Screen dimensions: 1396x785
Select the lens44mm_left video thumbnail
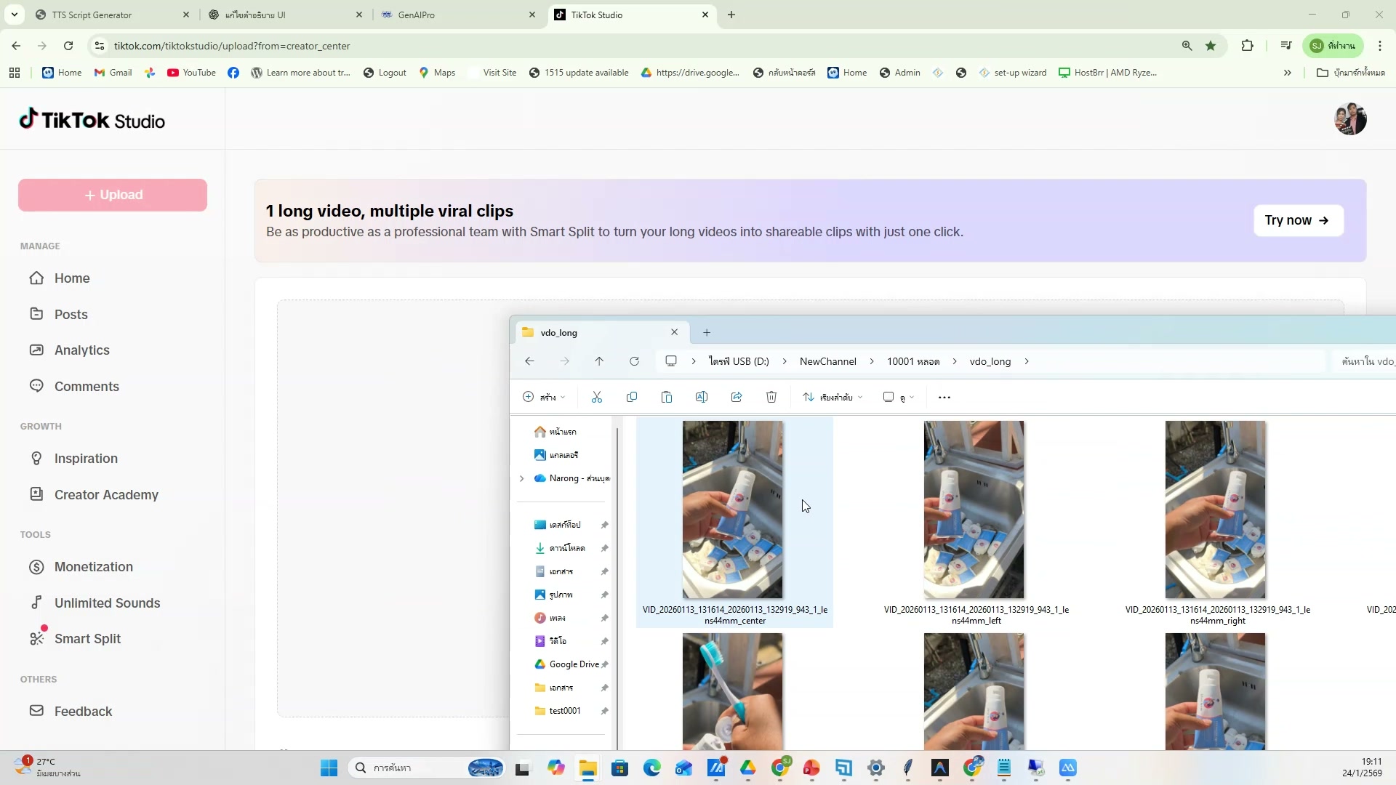(x=974, y=510)
